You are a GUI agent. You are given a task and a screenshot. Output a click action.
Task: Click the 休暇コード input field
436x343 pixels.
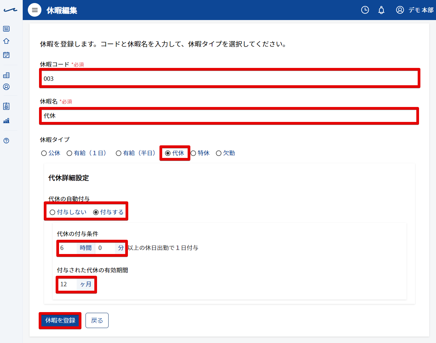point(230,78)
